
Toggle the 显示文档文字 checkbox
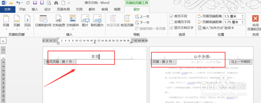click(171, 28)
